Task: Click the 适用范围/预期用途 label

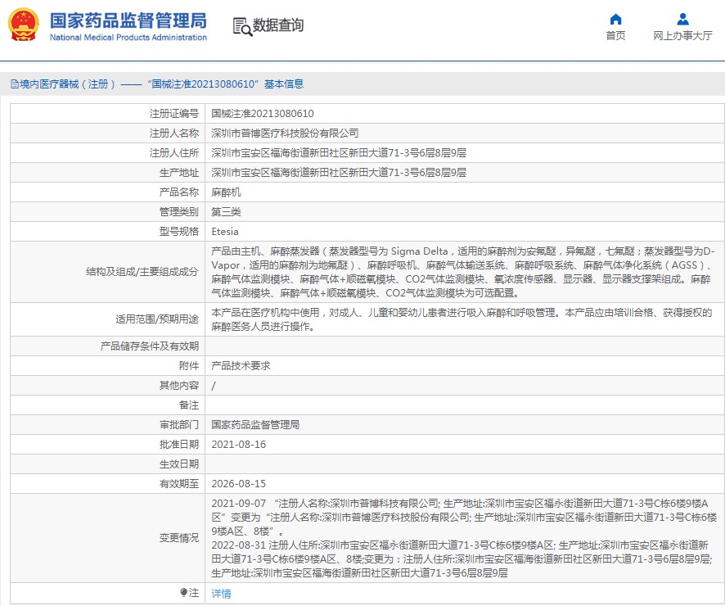Action: (x=157, y=319)
